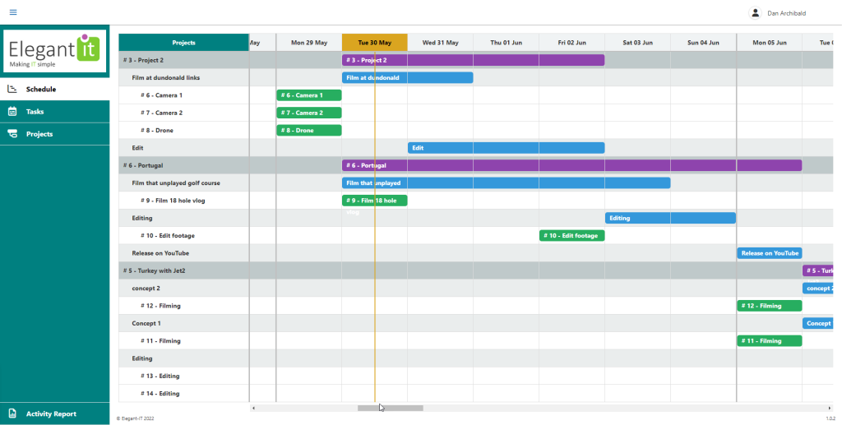Select # 11 - Filming row label
842x425 pixels.
click(x=160, y=341)
